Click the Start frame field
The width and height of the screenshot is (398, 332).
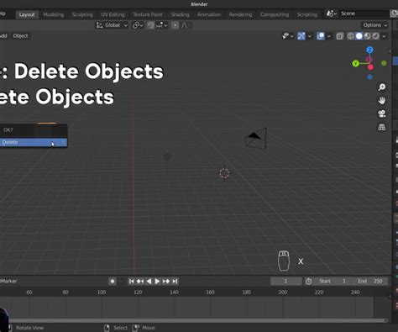333,281
